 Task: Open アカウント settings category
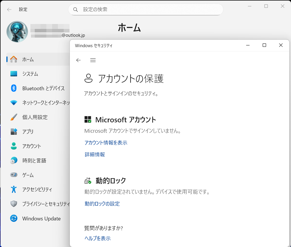(x=32, y=146)
